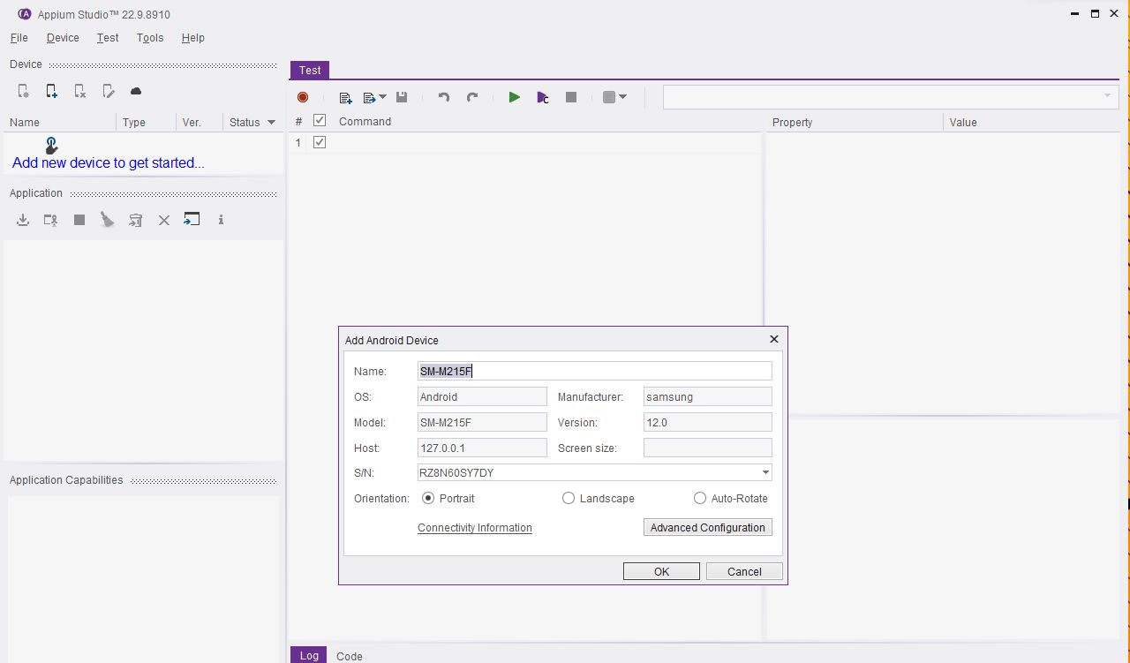Click the add new command icon

[x=346, y=97]
